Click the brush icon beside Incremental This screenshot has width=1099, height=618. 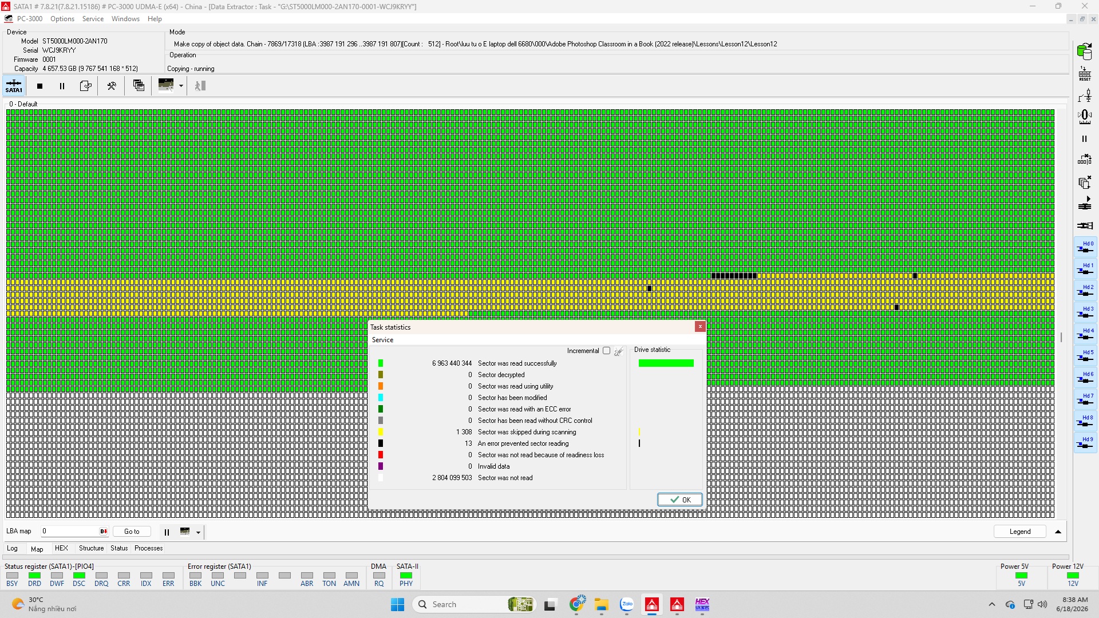(619, 351)
